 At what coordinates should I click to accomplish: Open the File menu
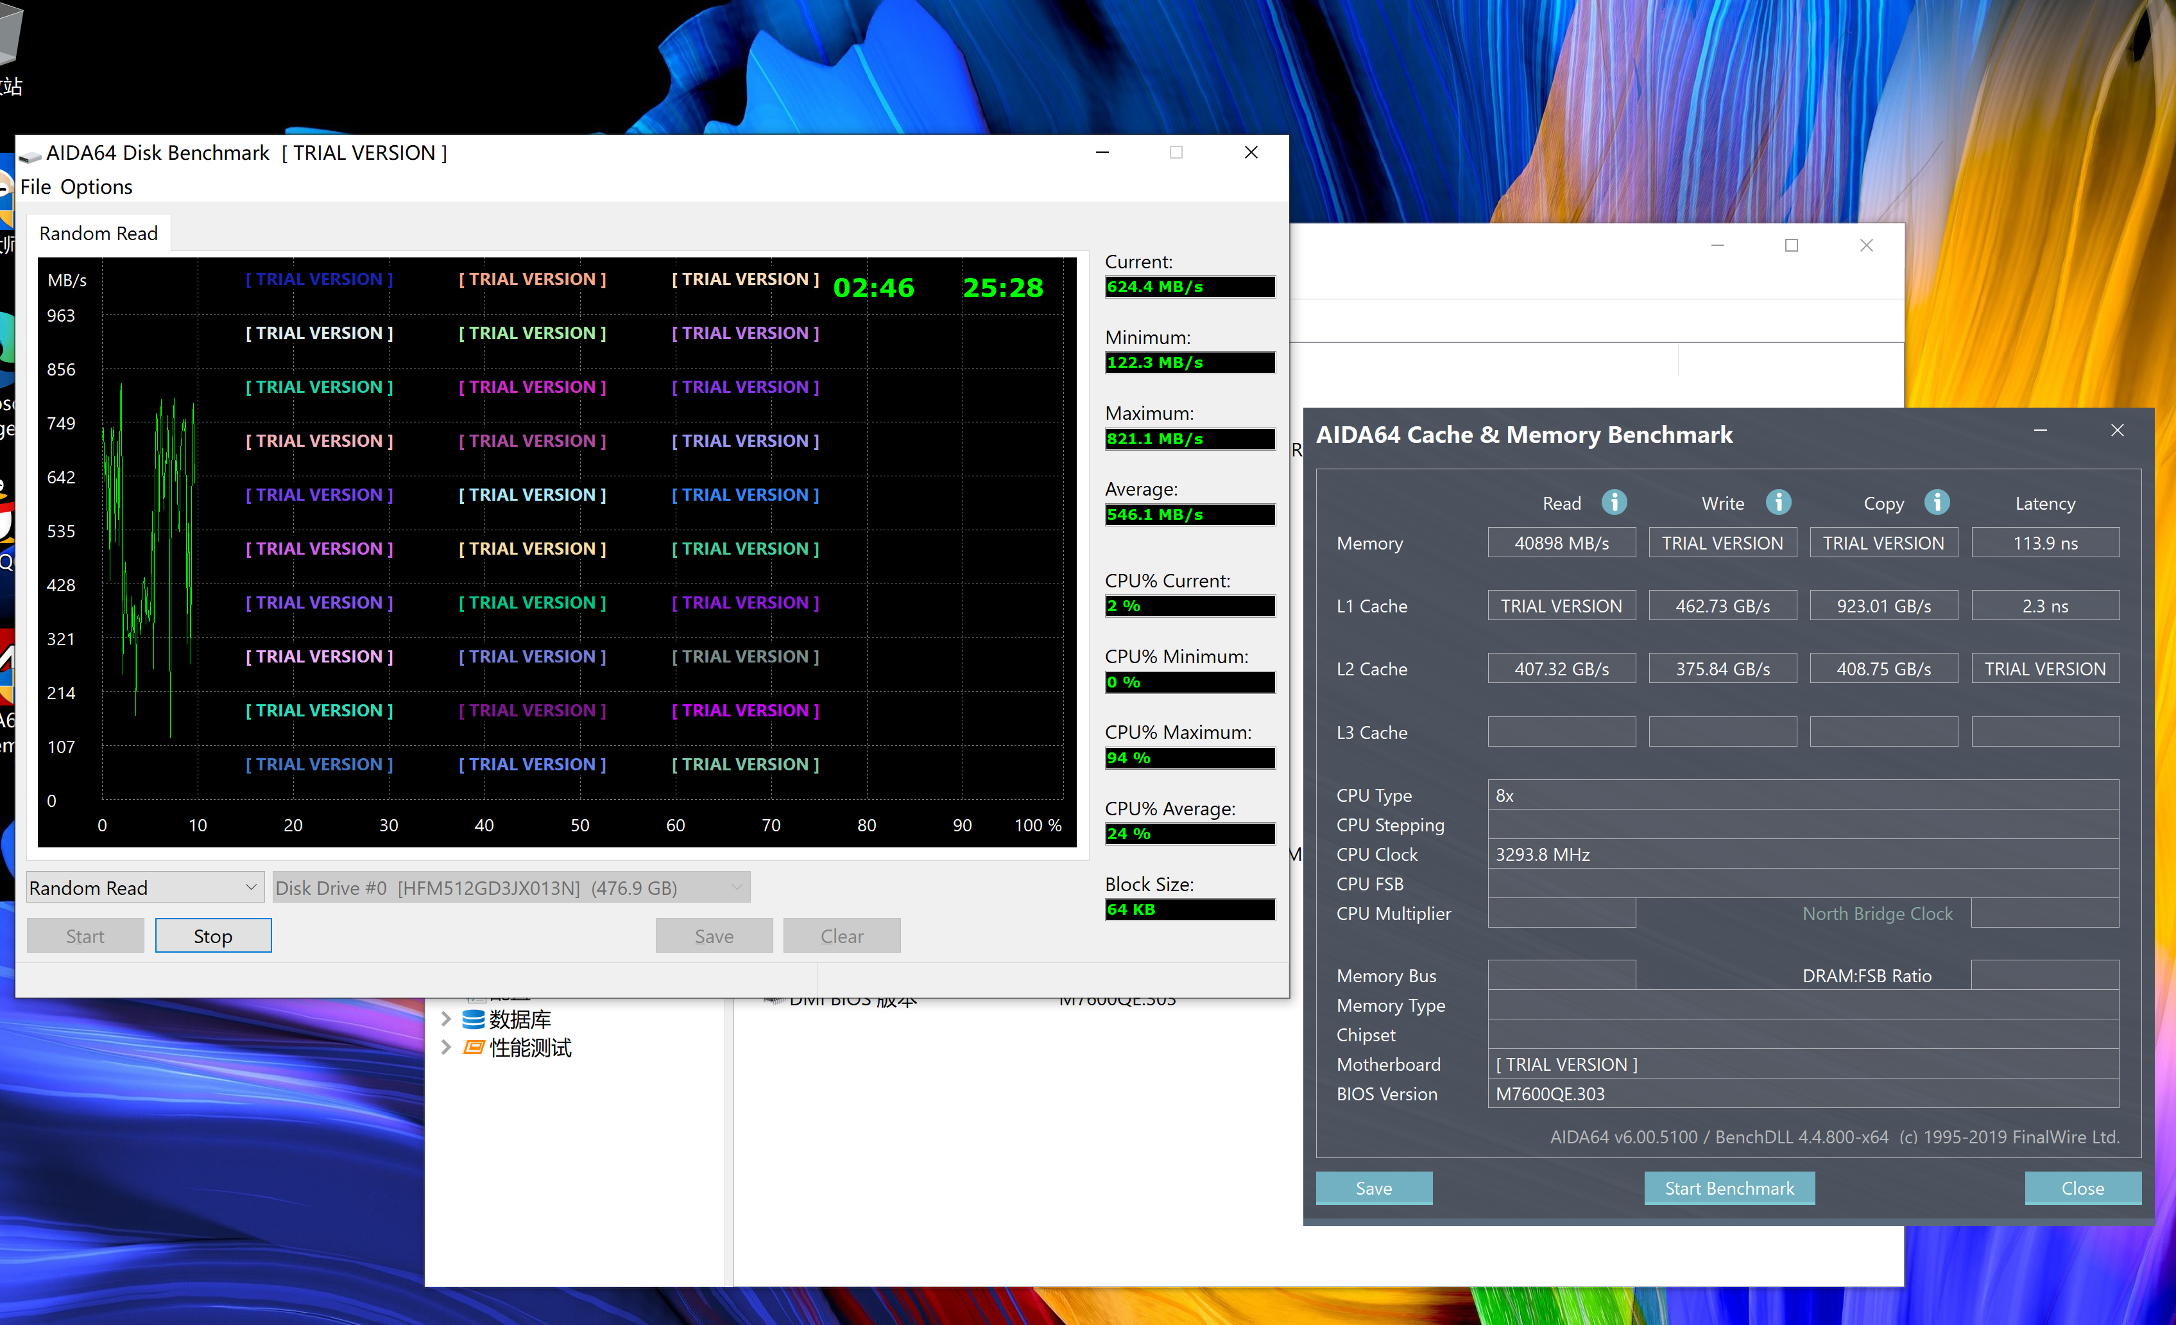point(35,187)
